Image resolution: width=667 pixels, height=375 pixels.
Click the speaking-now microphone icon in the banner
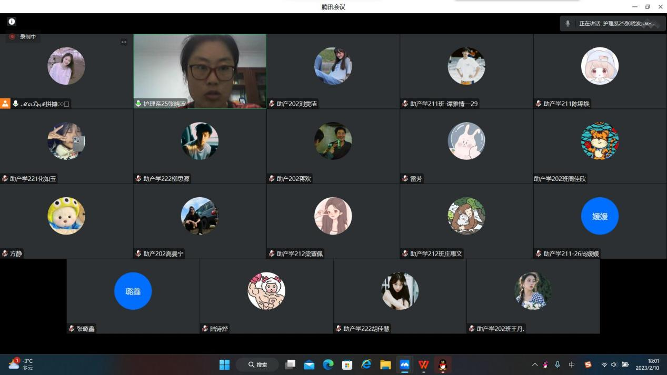[x=568, y=24]
